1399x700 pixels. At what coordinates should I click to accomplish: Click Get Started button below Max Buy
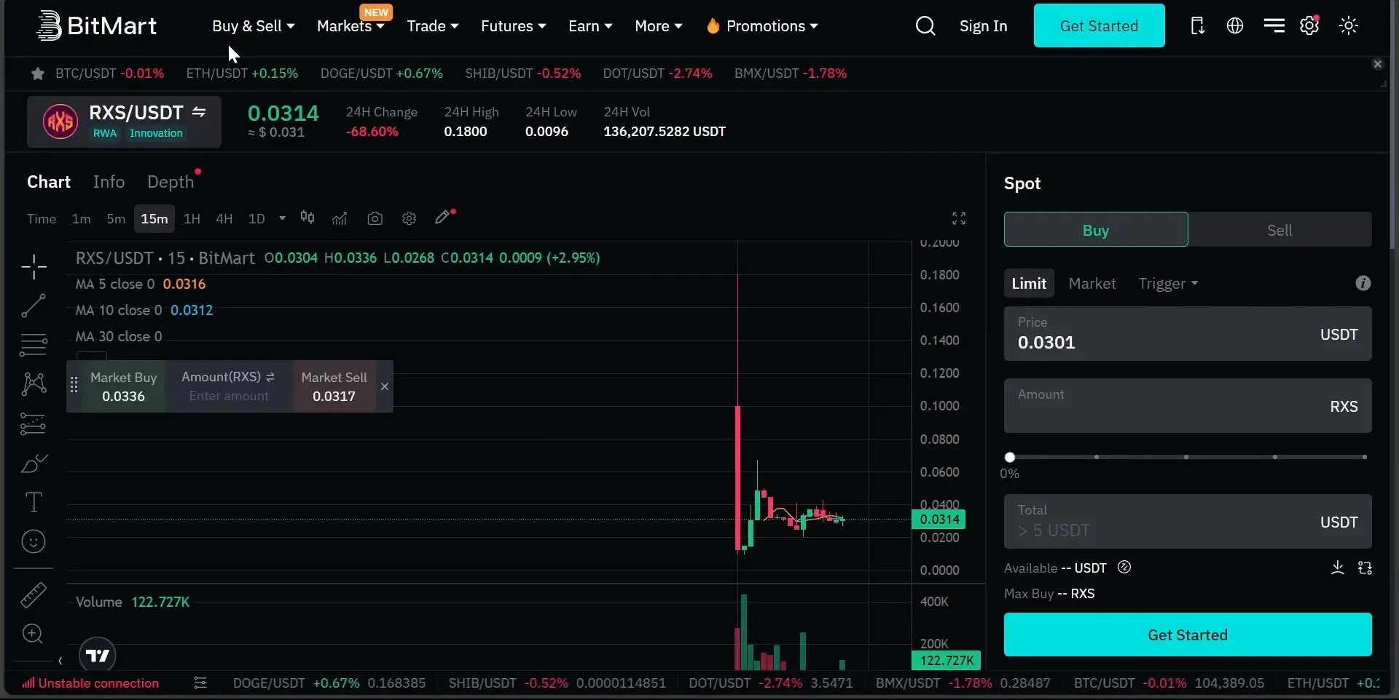click(x=1188, y=635)
